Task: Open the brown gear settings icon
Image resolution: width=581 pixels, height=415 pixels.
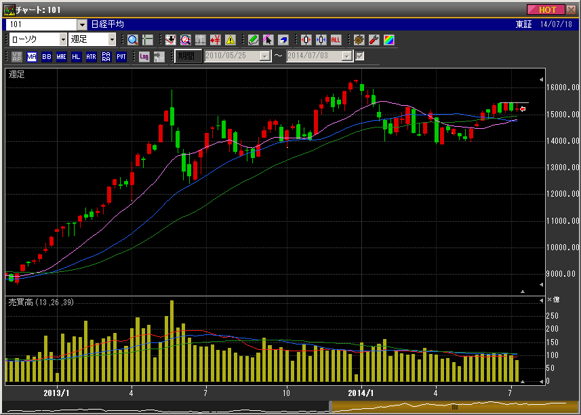Action: click(359, 39)
